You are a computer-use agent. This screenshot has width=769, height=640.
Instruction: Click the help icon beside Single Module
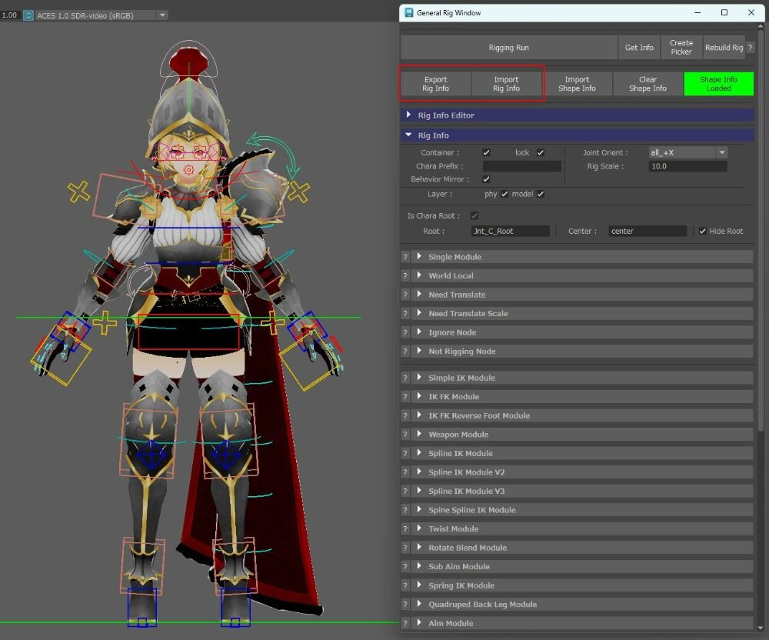405,257
